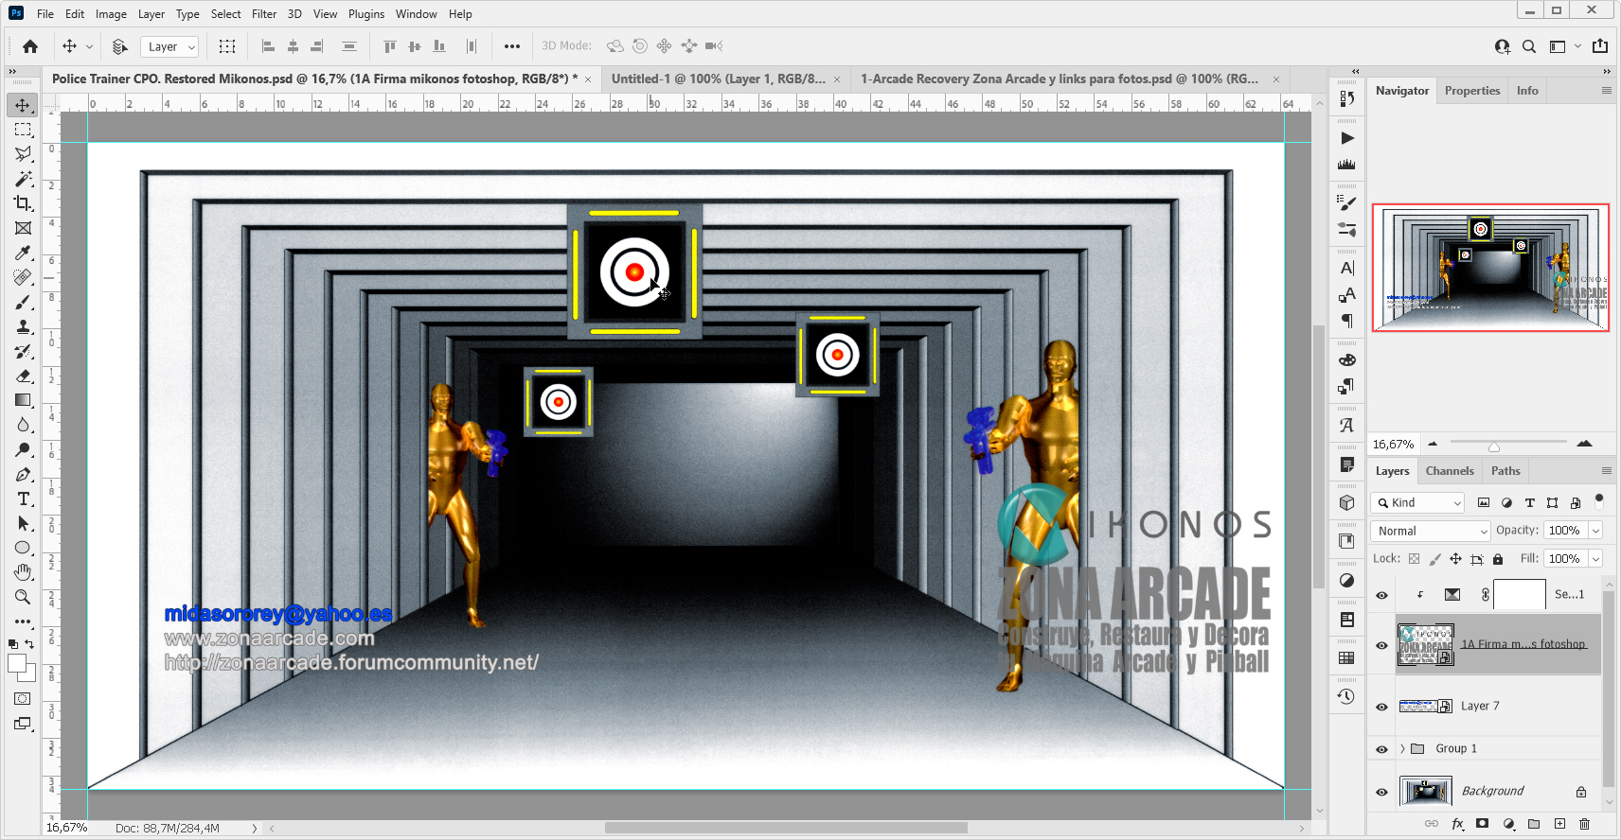Open the Layers panel menu
The image size is (1621, 840).
tap(1606, 470)
